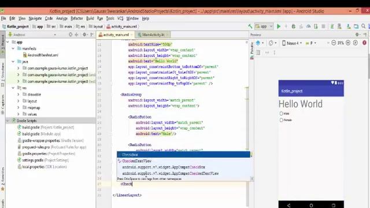Expand the mipmap folder
370x208 pixels.
(18, 108)
